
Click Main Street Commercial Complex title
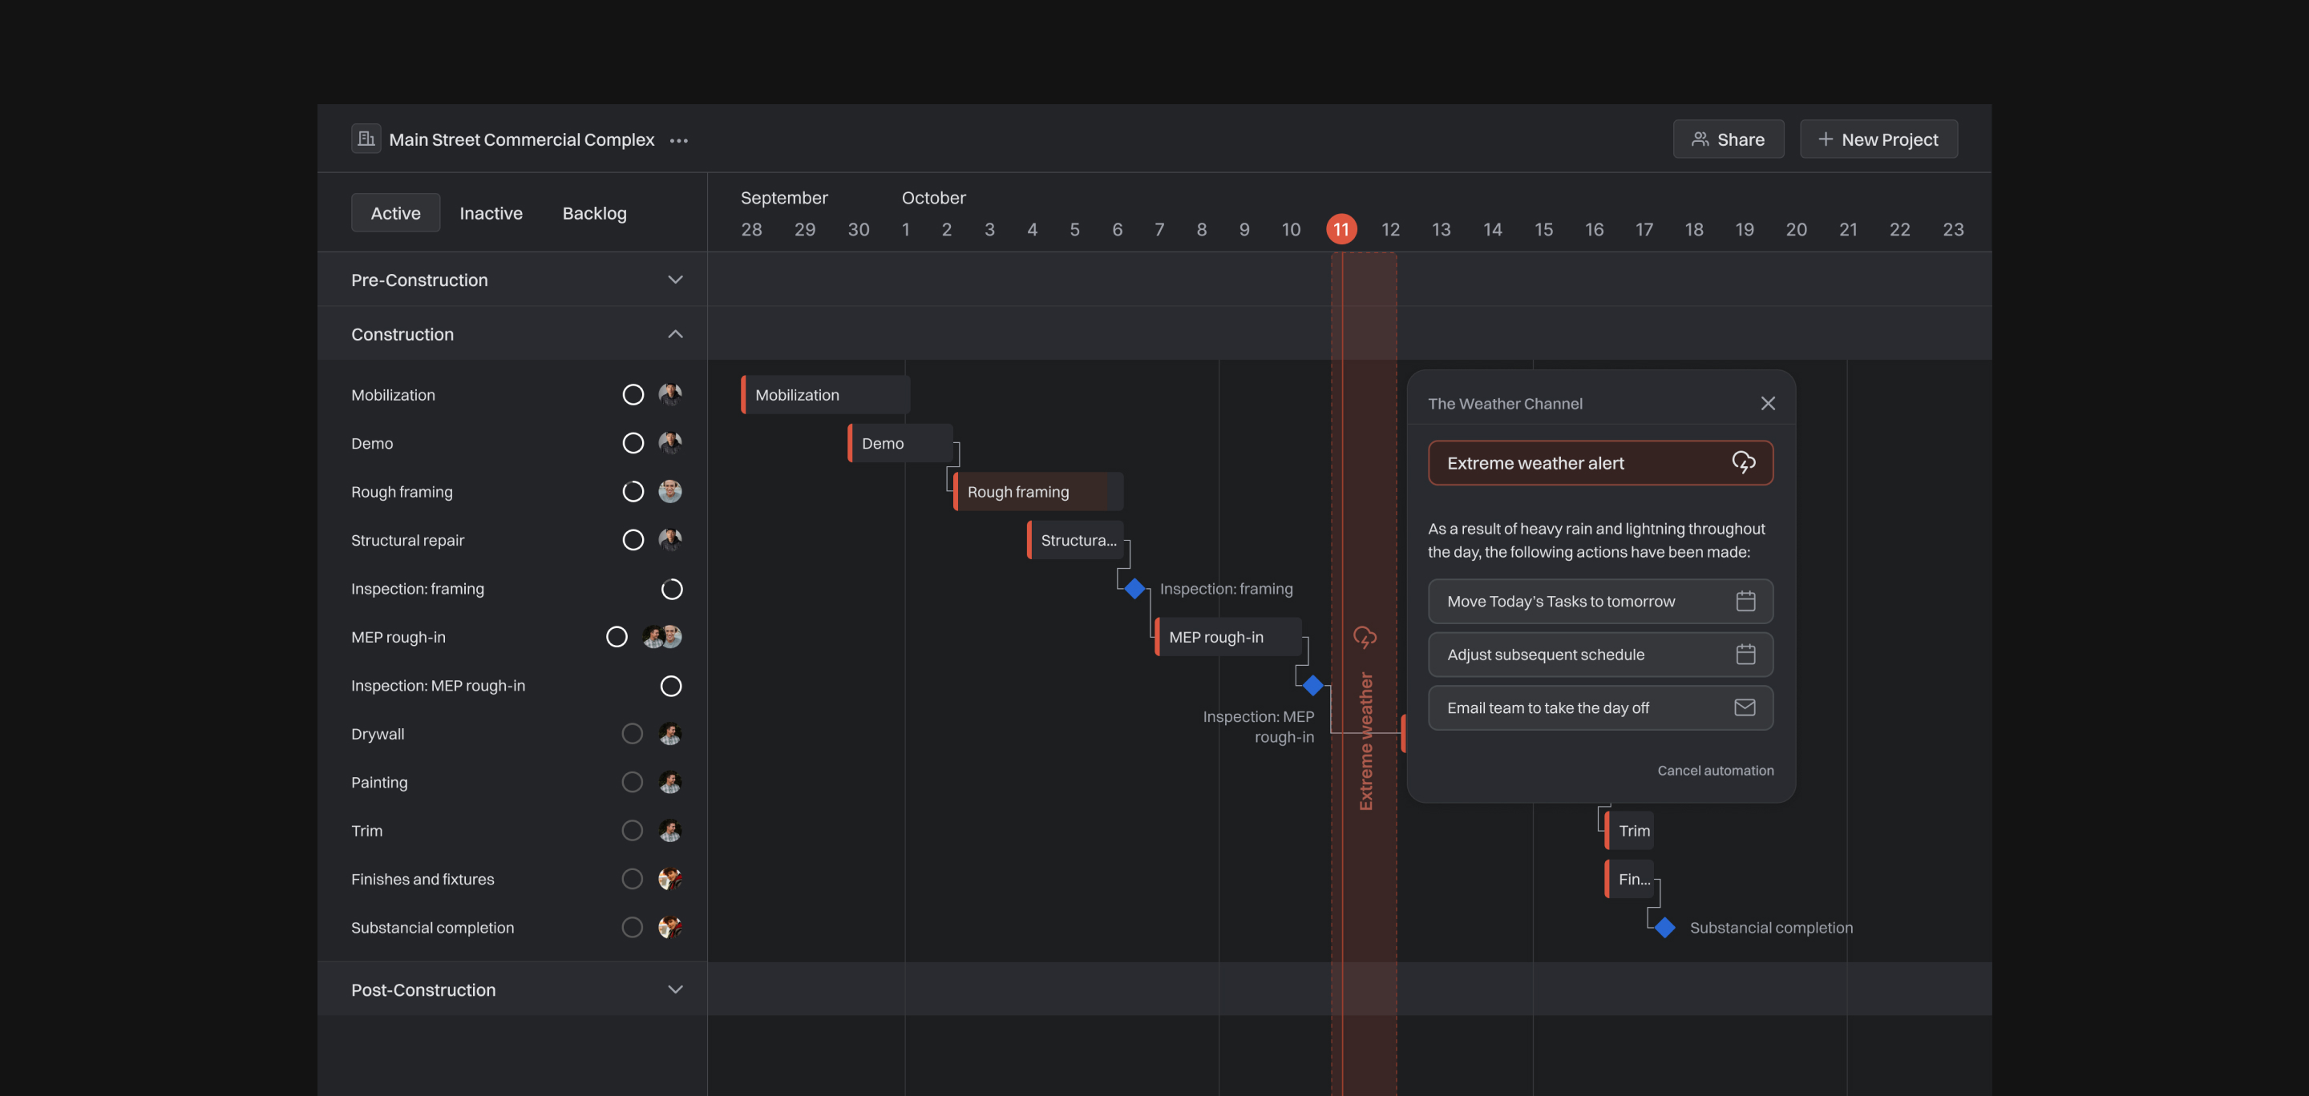(x=521, y=139)
